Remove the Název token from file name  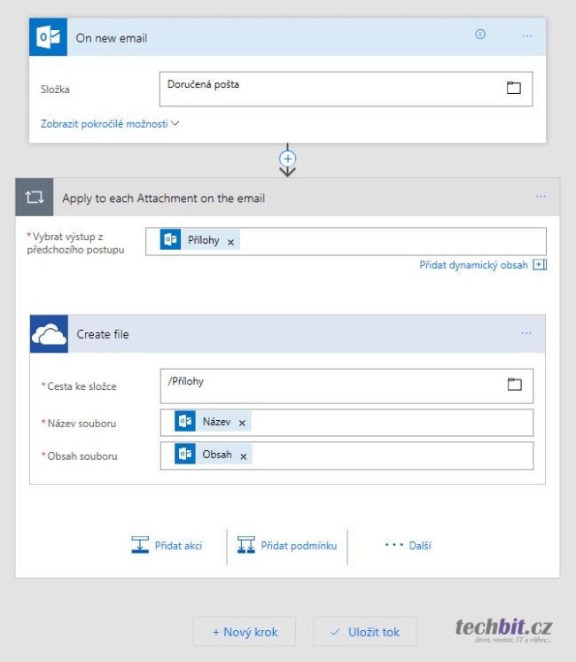242,424
